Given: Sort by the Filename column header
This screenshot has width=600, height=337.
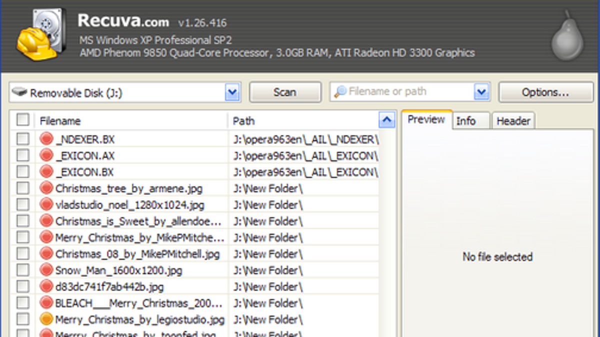Looking at the screenshot, I should point(60,121).
